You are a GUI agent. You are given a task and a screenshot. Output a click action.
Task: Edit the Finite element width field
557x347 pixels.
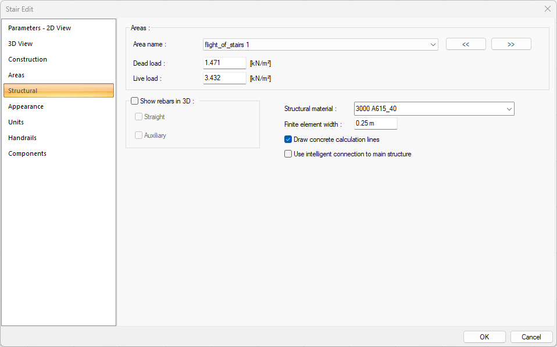tap(376, 123)
